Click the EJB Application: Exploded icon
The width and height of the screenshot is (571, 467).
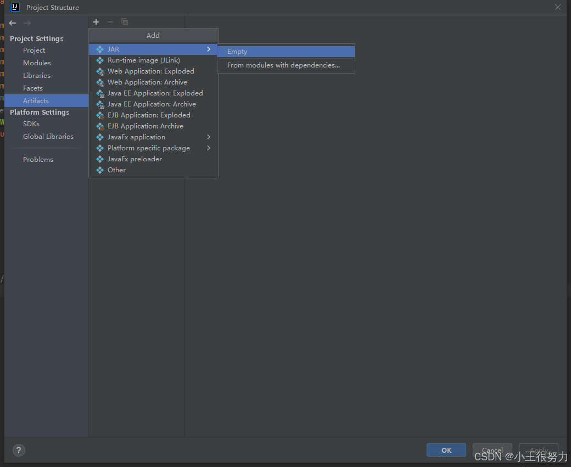100,115
